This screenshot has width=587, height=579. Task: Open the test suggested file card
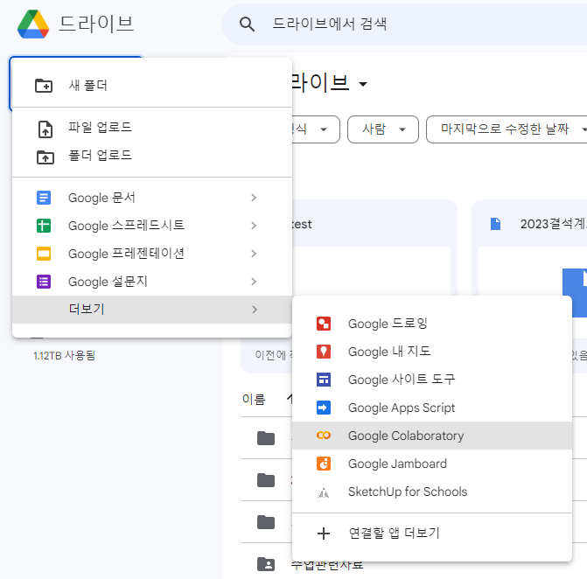374,248
